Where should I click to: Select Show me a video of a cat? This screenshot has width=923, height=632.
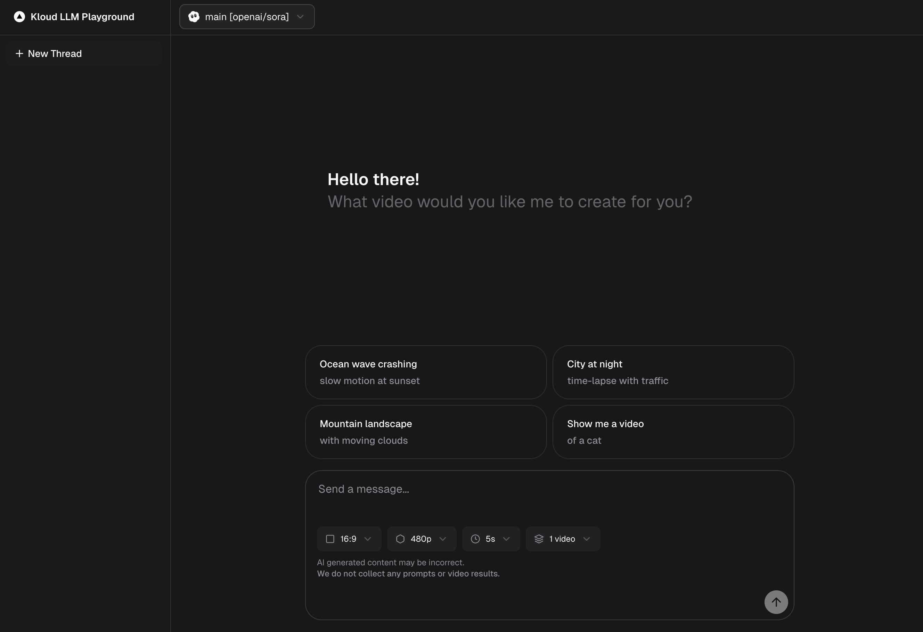pyautogui.click(x=673, y=432)
